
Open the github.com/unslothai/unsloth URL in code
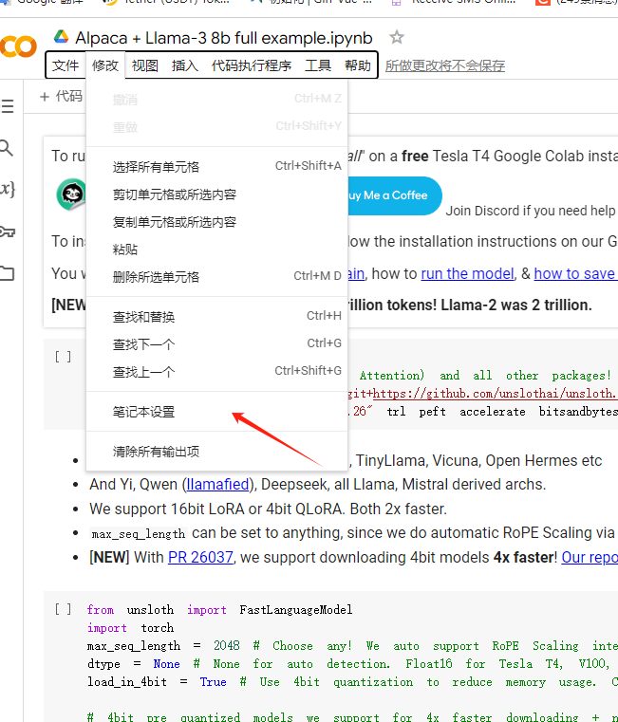tap(494, 394)
